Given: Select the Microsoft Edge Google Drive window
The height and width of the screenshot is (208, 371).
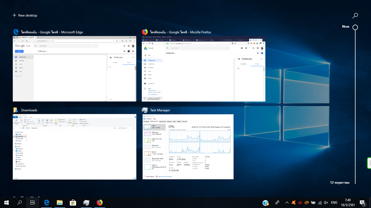Looking at the screenshot, I should 74,69.
